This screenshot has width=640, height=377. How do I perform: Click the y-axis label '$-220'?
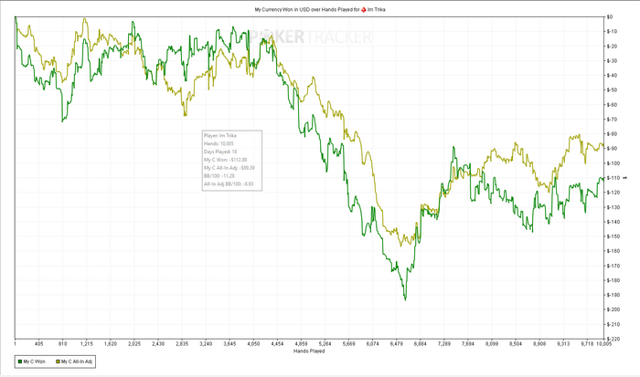pos(613,339)
